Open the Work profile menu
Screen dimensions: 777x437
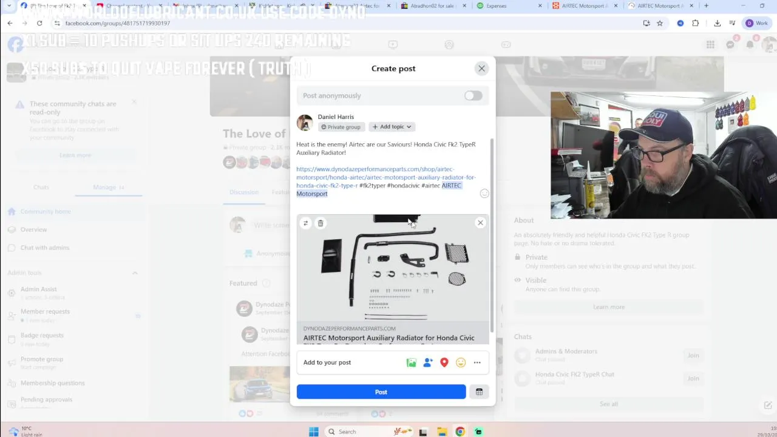[756, 23]
